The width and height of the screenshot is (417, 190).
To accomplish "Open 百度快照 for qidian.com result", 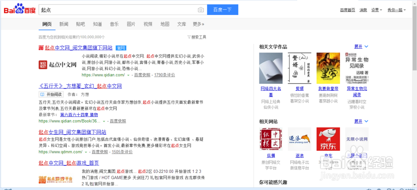I will [142, 75].
